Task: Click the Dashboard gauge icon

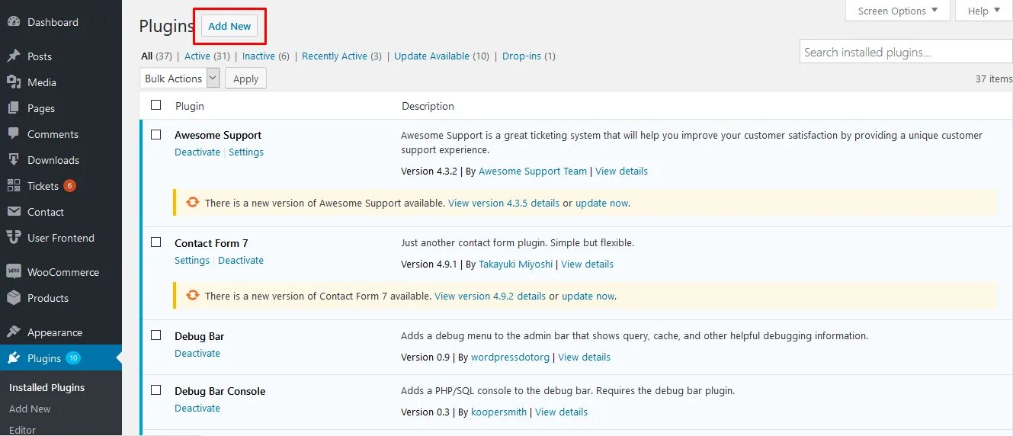Action: click(13, 22)
